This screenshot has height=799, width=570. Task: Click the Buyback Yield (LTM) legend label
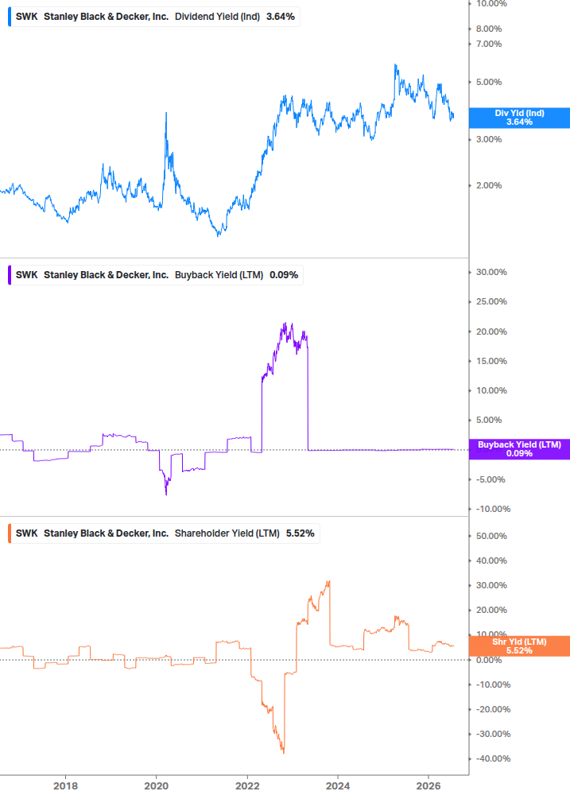219,274
